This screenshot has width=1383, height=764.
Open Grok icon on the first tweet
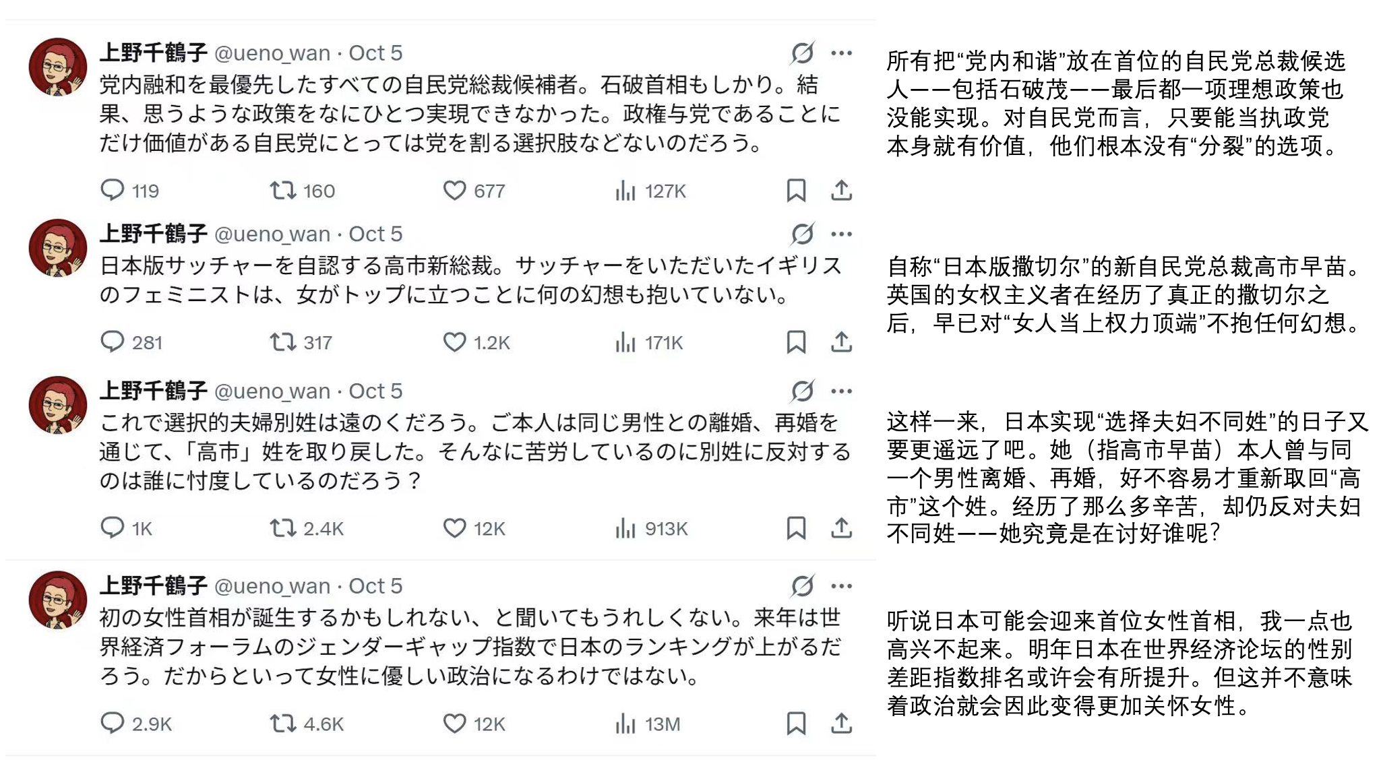802,53
